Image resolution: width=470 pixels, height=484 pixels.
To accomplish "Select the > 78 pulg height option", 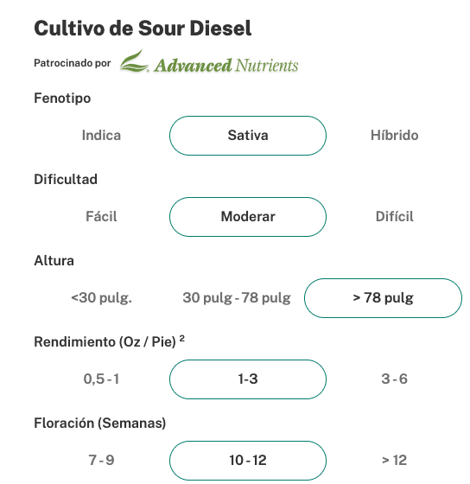I will point(383,298).
